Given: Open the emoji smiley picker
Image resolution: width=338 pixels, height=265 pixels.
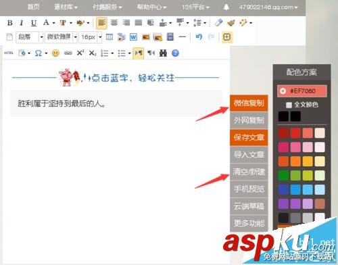Looking at the screenshot, I should (x=55, y=53).
